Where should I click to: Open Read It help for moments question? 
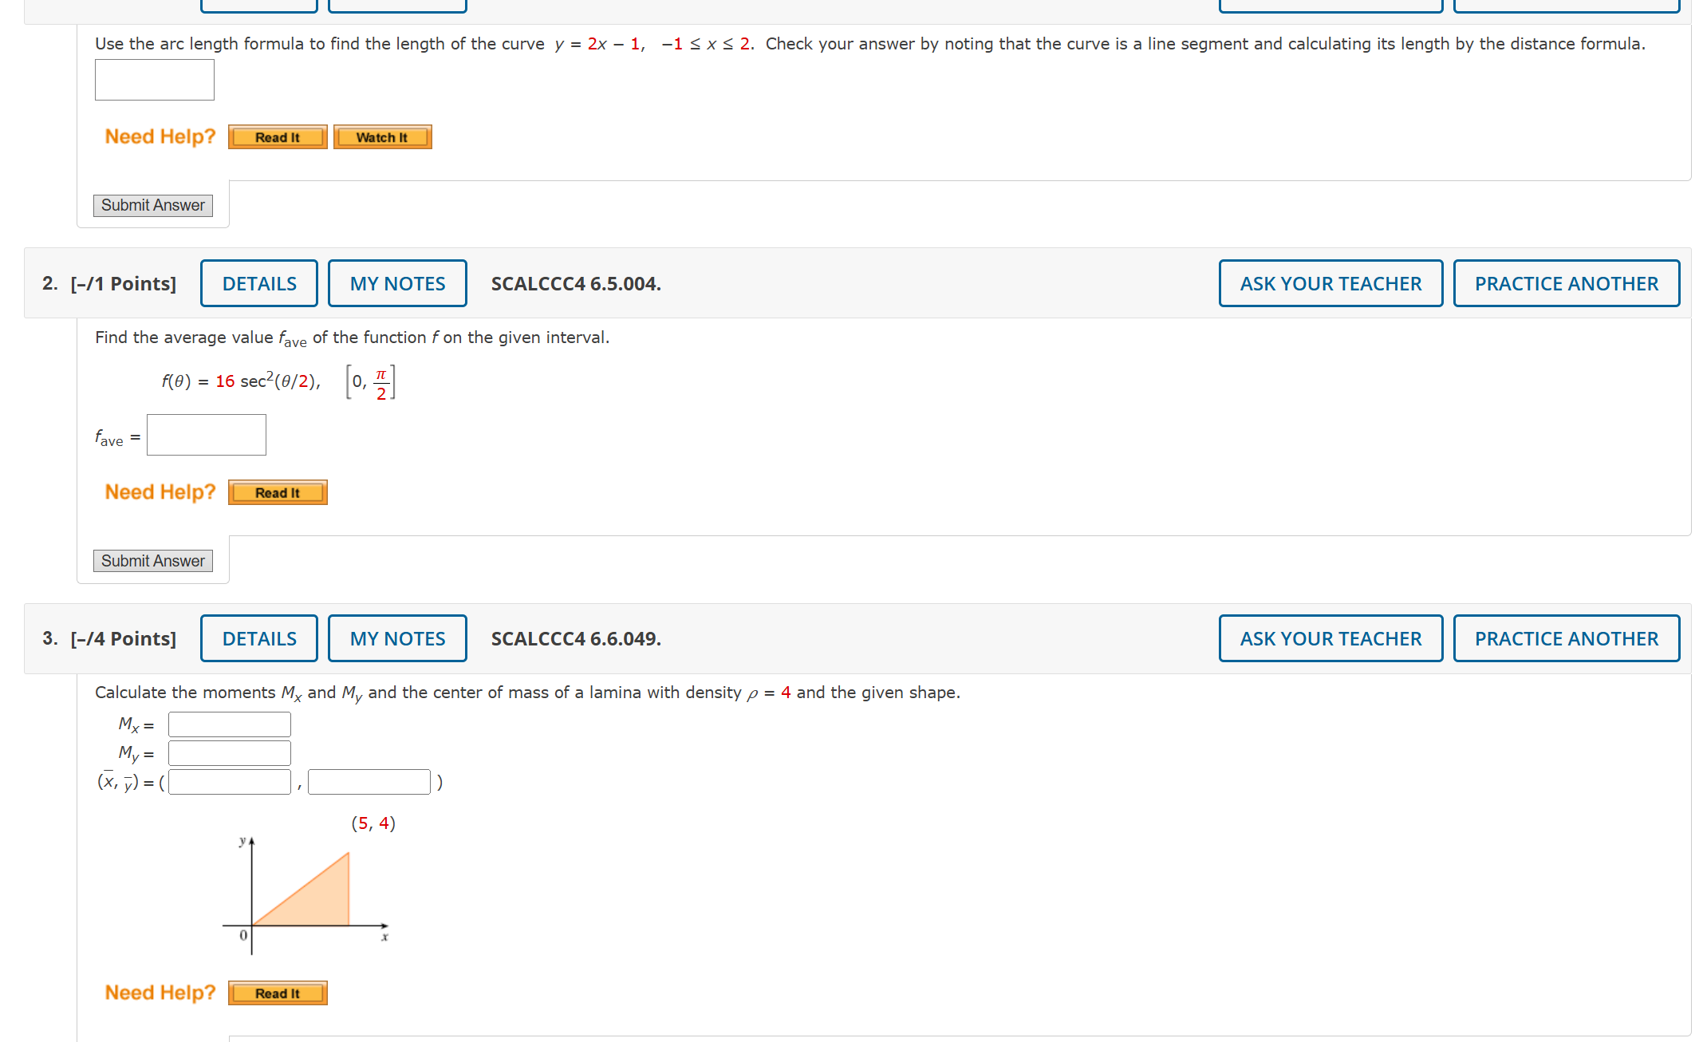tap(278, 993)
